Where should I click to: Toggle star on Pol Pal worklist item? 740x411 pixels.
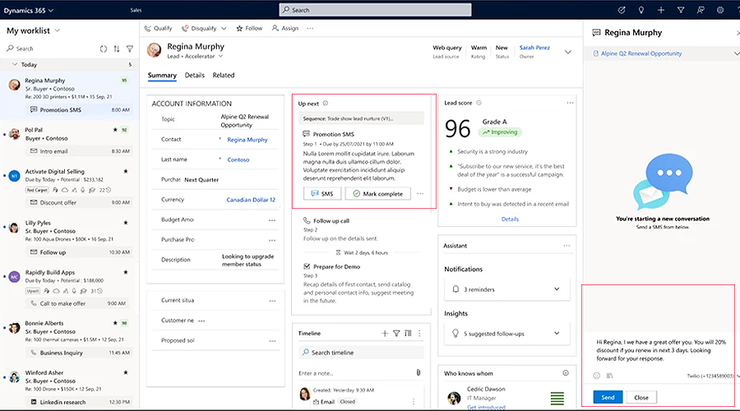point(115,129)
